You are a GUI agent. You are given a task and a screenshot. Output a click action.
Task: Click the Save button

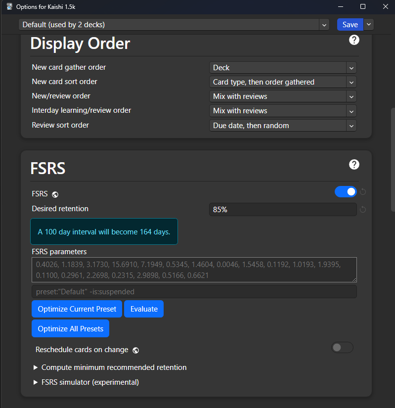tap(350, 24)
